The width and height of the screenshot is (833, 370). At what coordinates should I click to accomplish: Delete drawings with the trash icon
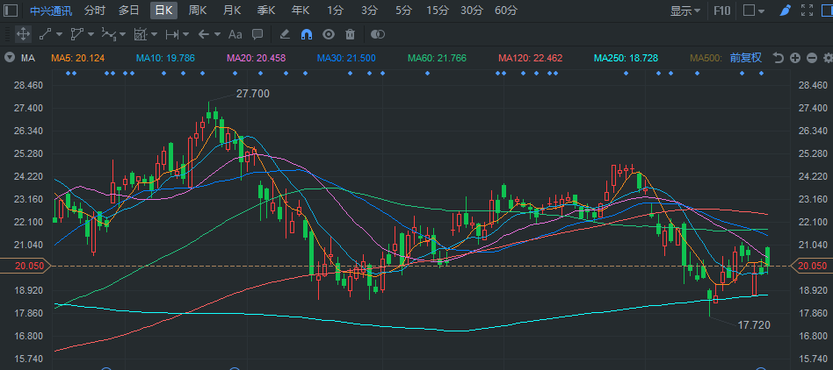point(350,34)
